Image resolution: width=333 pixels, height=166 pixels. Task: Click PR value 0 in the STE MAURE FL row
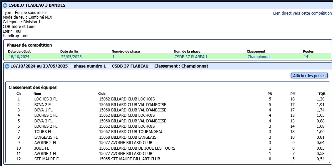[270, 159]
